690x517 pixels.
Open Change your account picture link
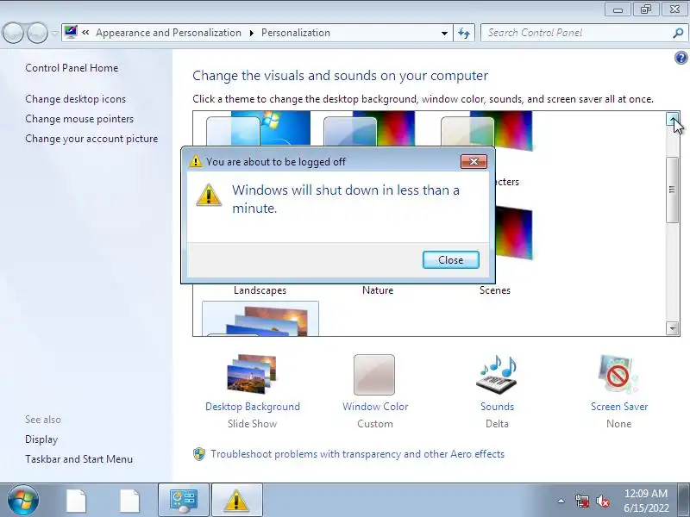coord(91,139)
